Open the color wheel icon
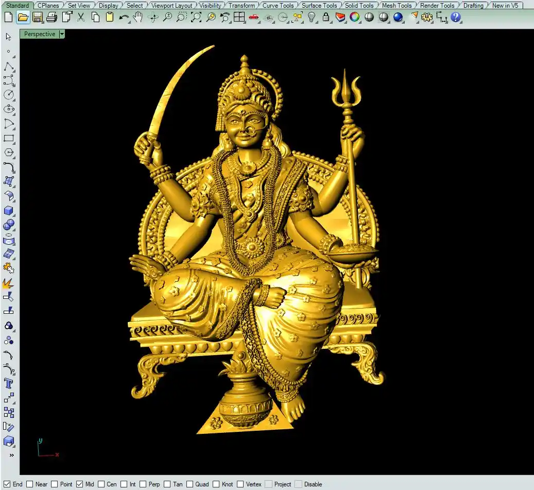 [x=355, y=17]
